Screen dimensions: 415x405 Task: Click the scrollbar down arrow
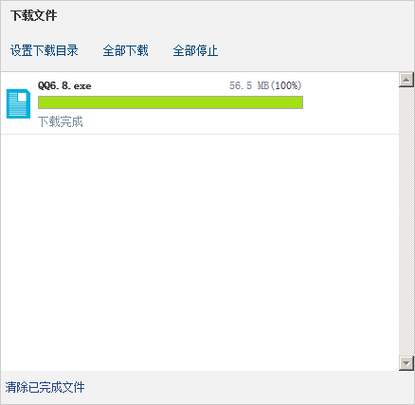coord(406,363)
